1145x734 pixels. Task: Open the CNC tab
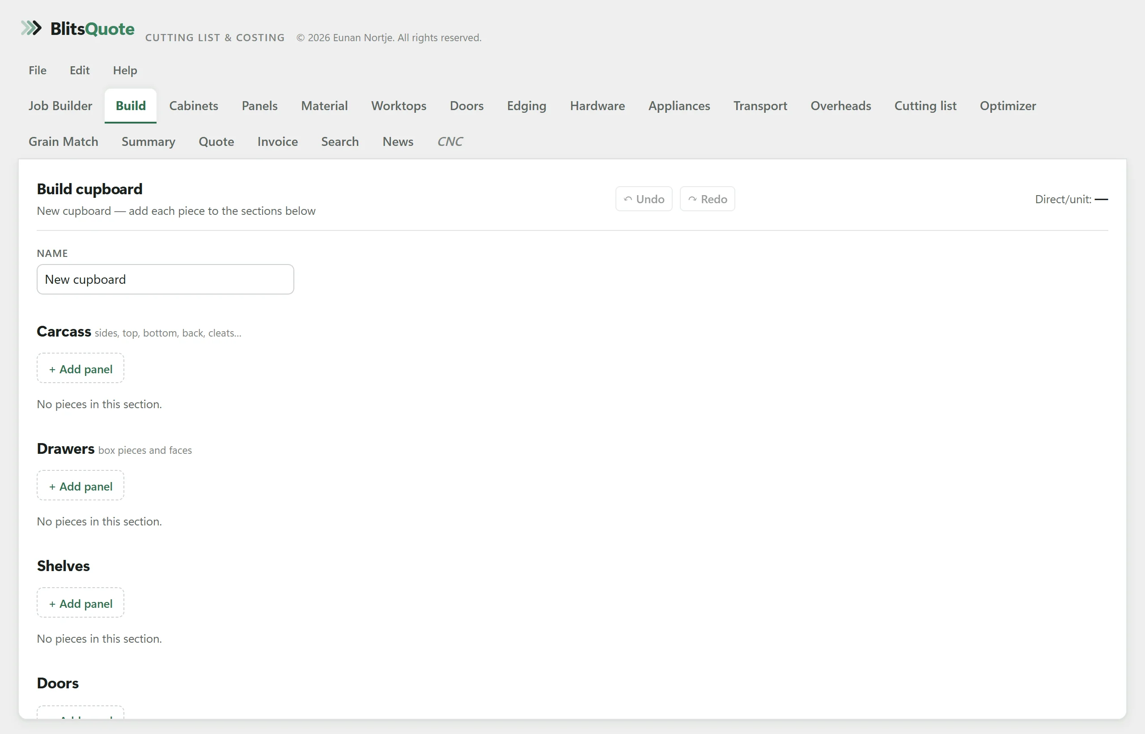pos(450,141)
